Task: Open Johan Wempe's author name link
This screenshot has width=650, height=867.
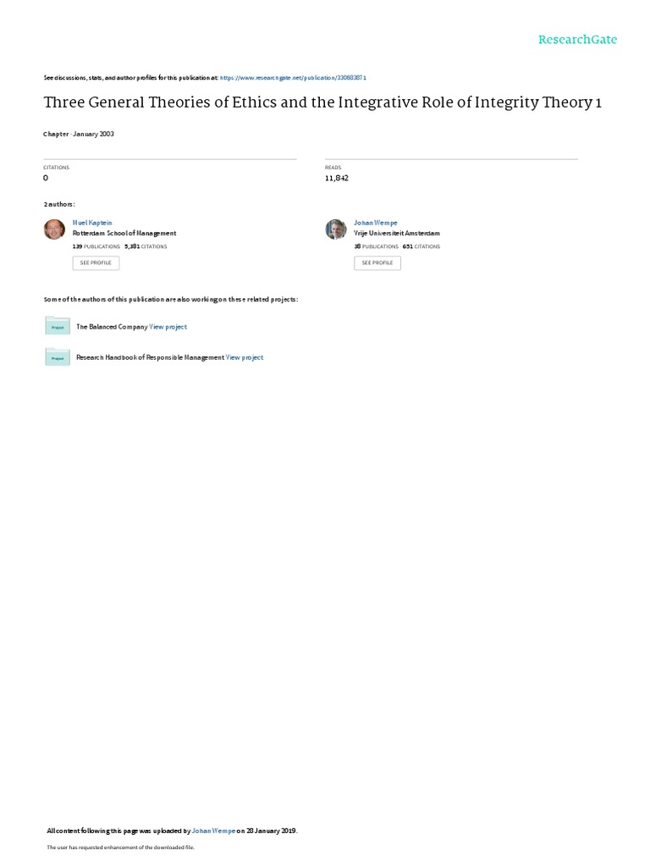Action: click(375, 223)
